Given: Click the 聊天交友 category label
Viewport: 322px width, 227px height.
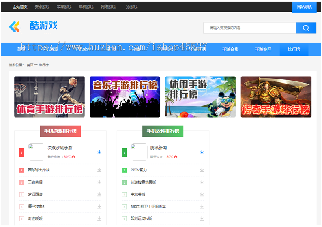Looking at the screenshot, I should pos(157,157).
